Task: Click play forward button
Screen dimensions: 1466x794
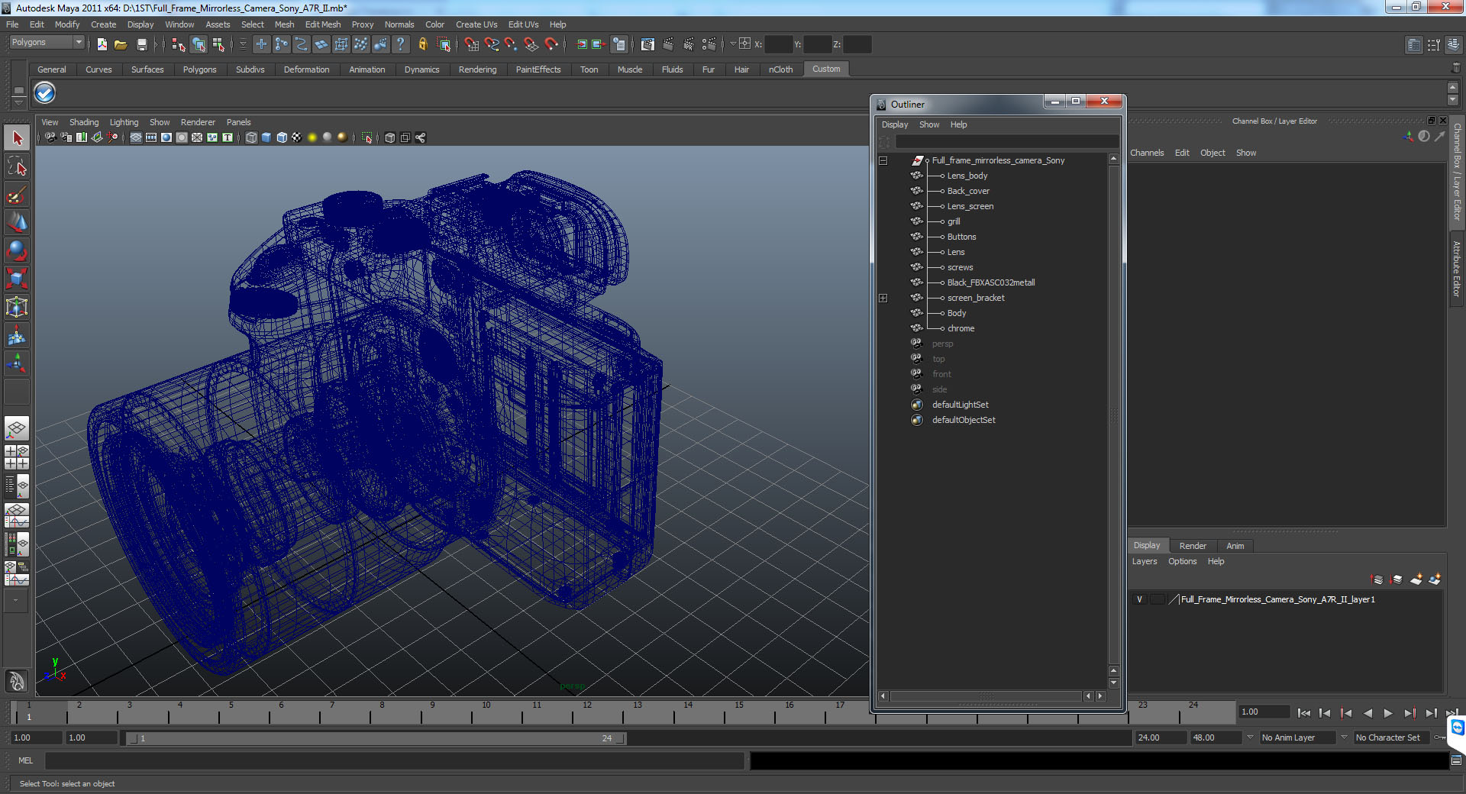Action: (x=1388, y=713)
